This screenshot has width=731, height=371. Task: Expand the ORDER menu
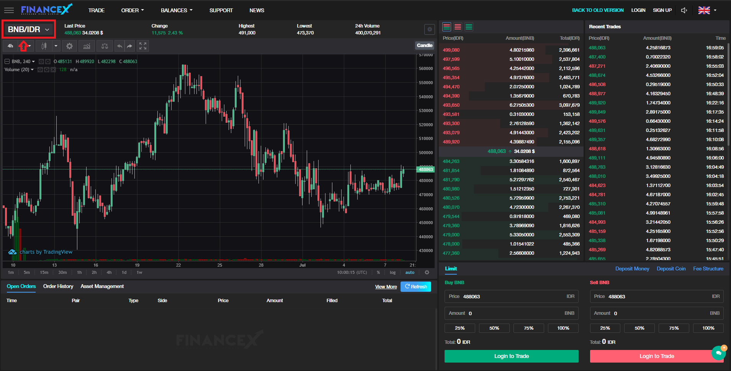[x=132, y=10]
